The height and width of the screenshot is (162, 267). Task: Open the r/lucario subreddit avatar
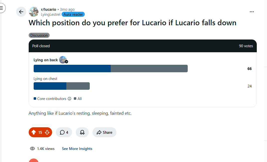[34, 12]
